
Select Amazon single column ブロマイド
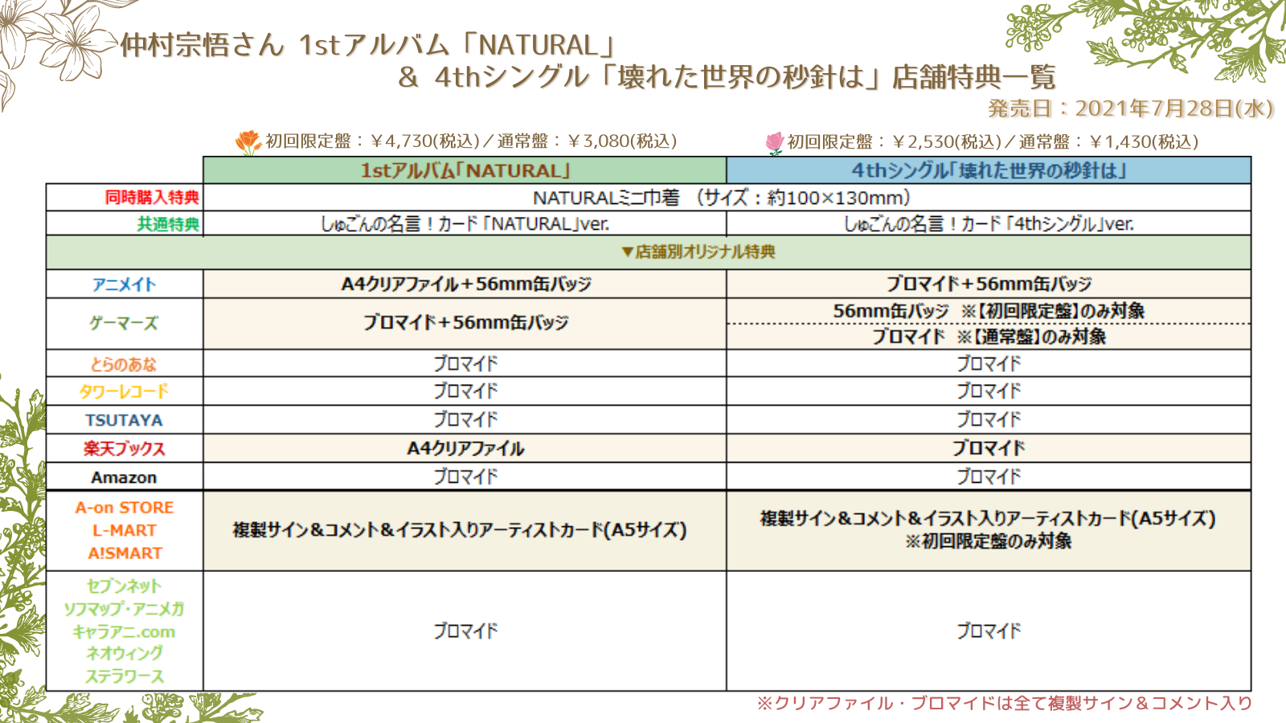pos(989,476)
